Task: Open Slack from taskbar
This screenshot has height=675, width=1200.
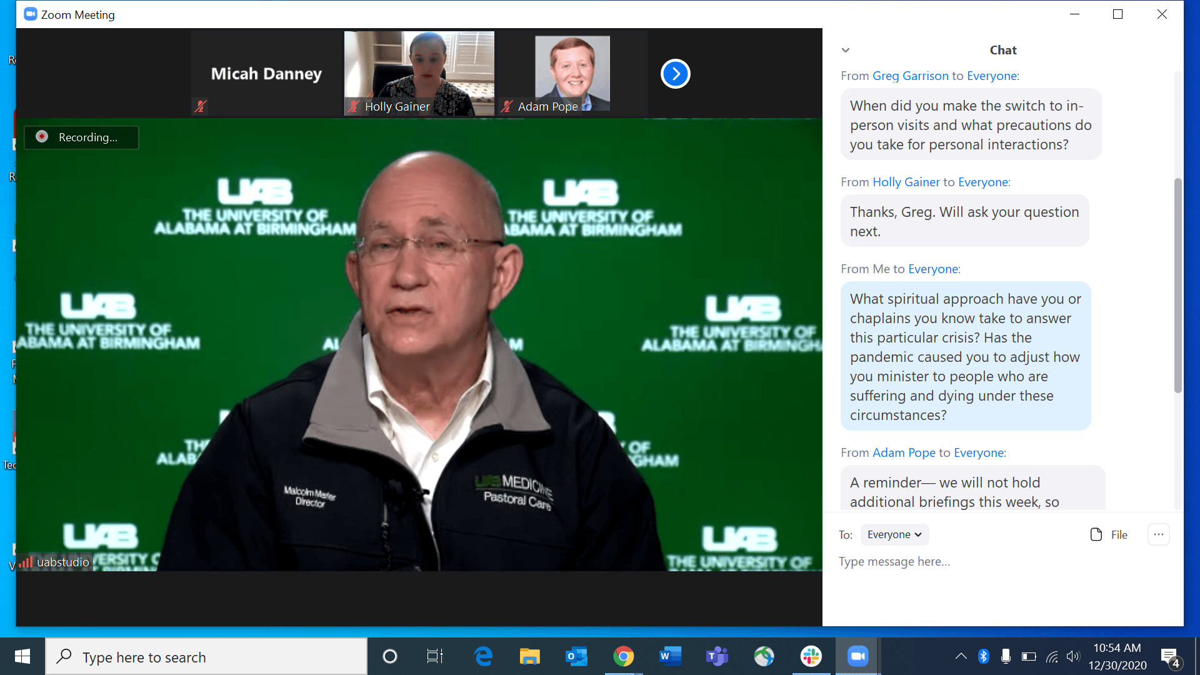Action: (x=811, y=656)
